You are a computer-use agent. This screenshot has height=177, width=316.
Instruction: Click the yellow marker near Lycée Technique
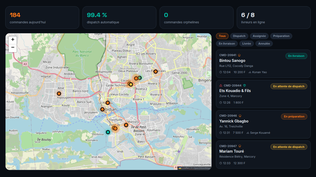pos(131,84)
